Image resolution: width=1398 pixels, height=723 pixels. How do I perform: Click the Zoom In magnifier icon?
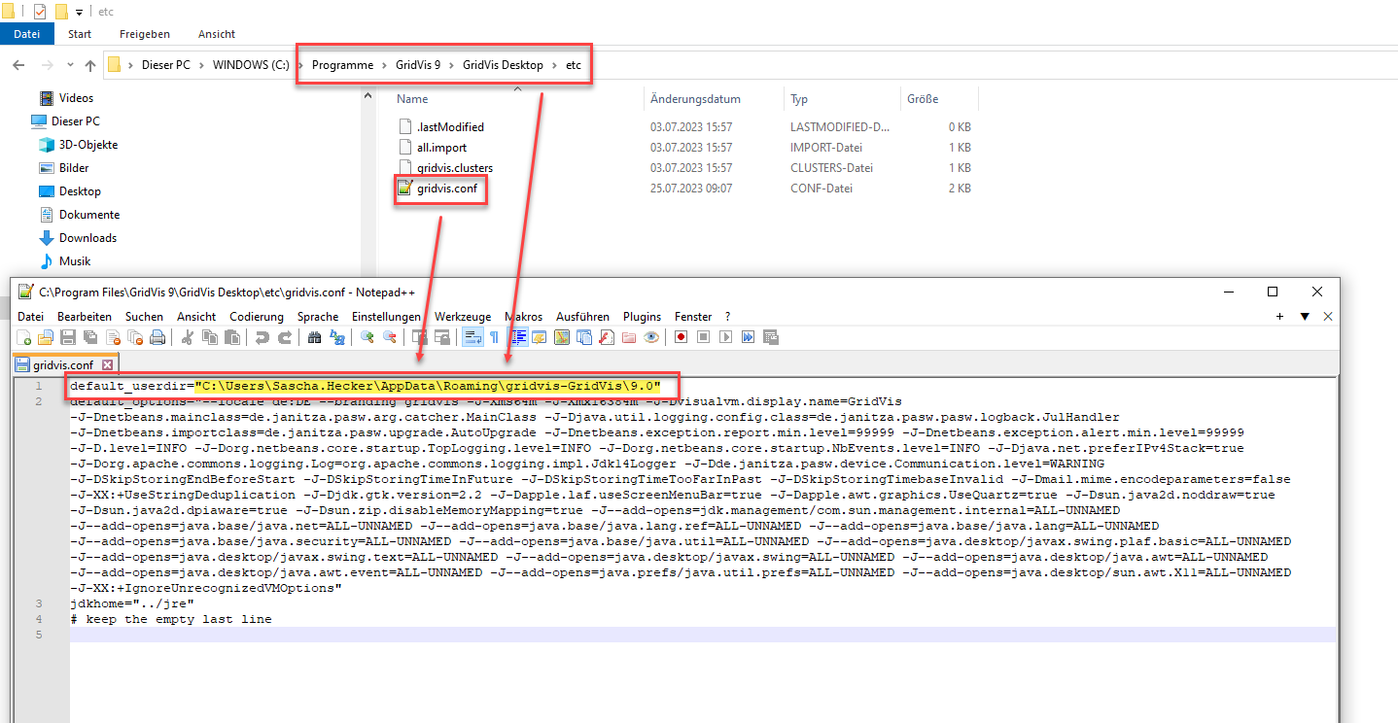pos(367,337)
